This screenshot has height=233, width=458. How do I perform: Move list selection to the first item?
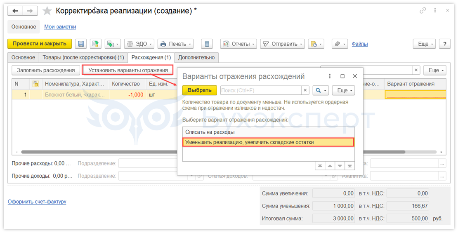(320, 166)
